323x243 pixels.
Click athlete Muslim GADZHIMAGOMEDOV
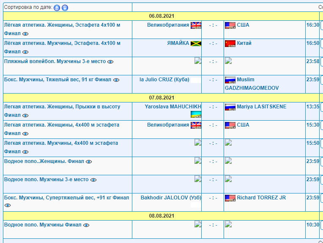tap(252, 84)
